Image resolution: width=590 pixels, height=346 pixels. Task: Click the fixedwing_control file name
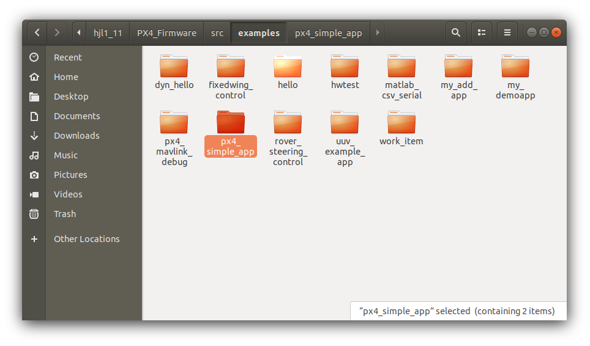click(231, 90)
